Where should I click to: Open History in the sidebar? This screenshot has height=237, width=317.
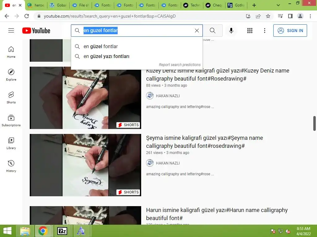tap(11, 166)
